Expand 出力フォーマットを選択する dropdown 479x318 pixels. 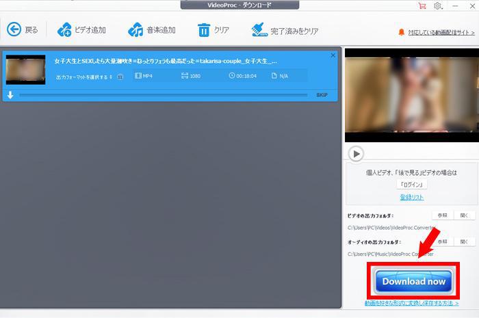[x=84, y=77]
